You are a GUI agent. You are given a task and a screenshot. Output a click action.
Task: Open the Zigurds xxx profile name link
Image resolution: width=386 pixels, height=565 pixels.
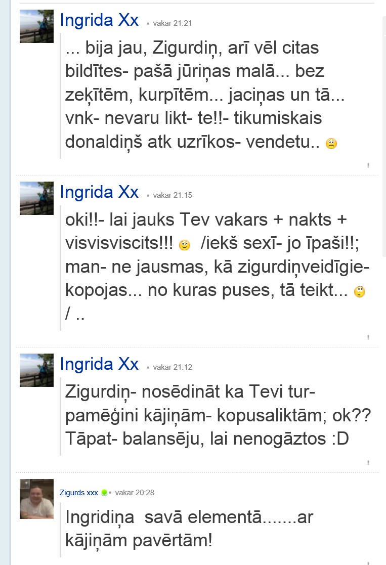78,493
